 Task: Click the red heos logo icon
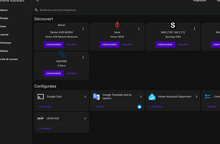pyautogui.click(x=117, y=25)
